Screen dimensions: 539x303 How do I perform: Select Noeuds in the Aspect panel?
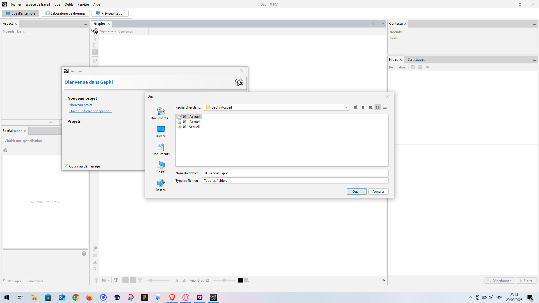[x=8, y=31]
